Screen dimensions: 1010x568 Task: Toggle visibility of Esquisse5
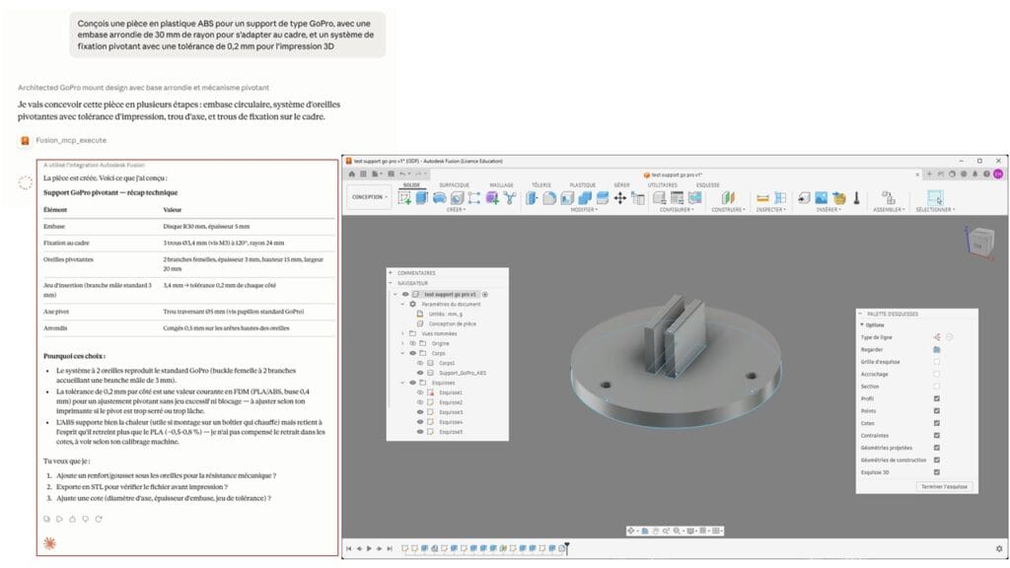point(420,432)
